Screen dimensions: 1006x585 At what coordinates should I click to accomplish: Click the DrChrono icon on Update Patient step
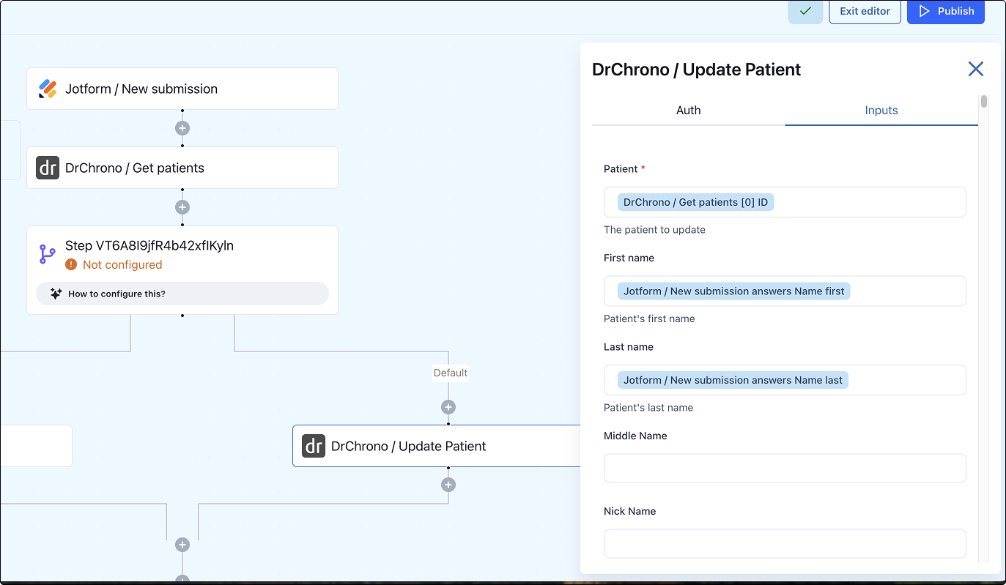314,446
